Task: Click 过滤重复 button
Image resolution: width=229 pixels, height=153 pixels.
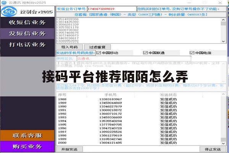Action: pyautogui.click(x=97, y=47)
